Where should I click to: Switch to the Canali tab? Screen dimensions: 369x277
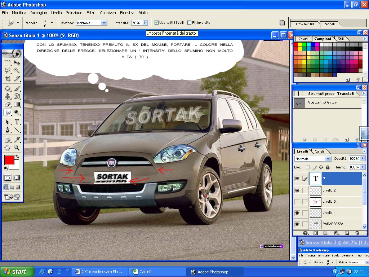point(319,151)
